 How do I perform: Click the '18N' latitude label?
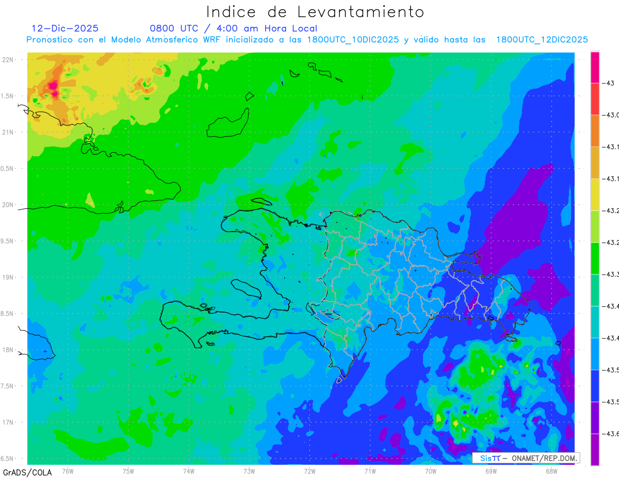click(8, 350)
